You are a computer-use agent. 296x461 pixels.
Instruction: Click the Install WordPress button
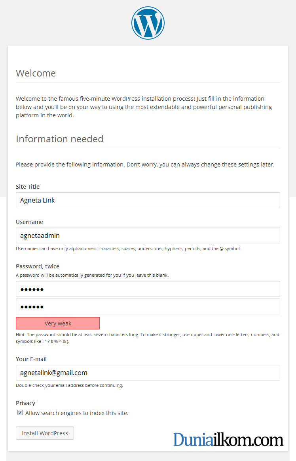[45, 433]
